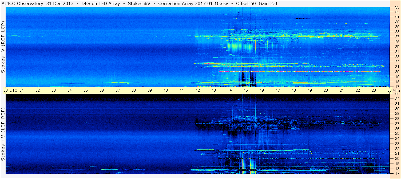
Task: Click 19 MHz tick on upper Stokes -V scale
Action: click(397, 77)
